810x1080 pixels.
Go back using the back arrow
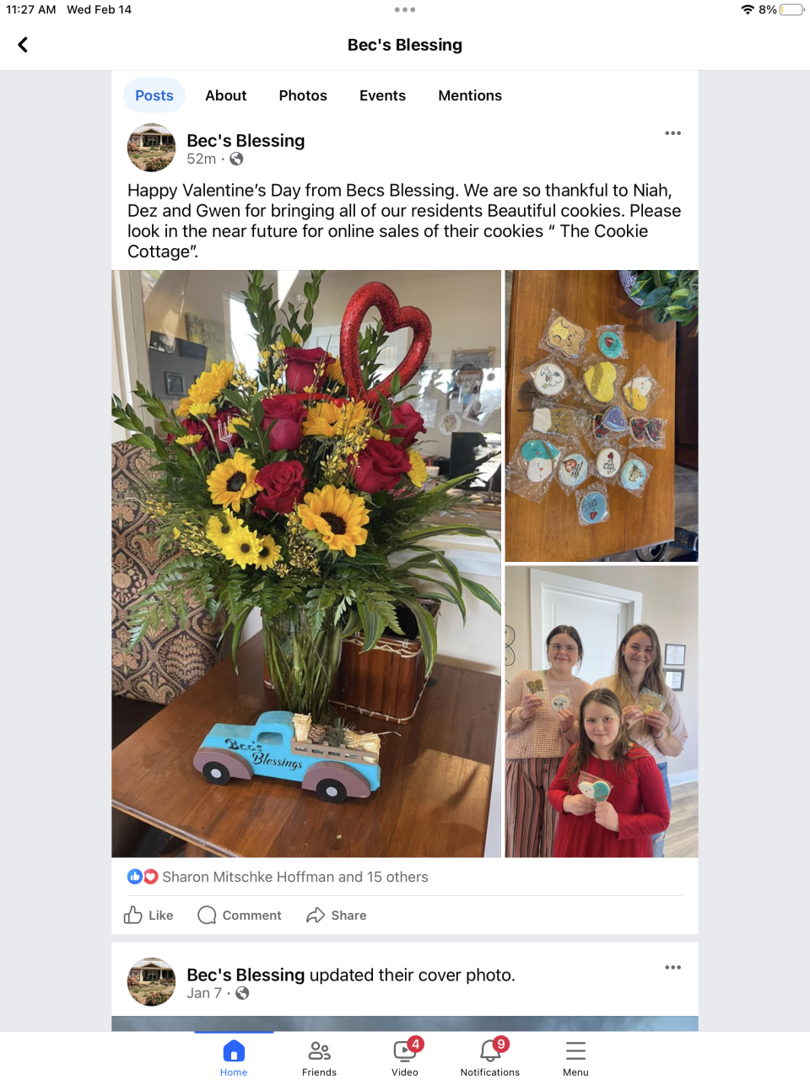coord(23,45)
